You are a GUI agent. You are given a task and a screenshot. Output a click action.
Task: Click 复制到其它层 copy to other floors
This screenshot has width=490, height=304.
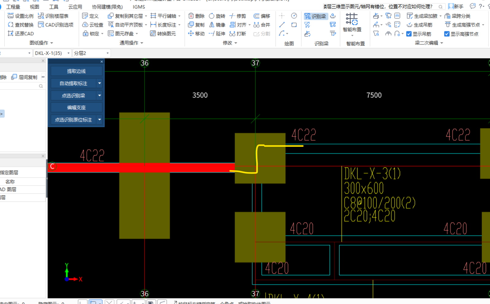125,16
